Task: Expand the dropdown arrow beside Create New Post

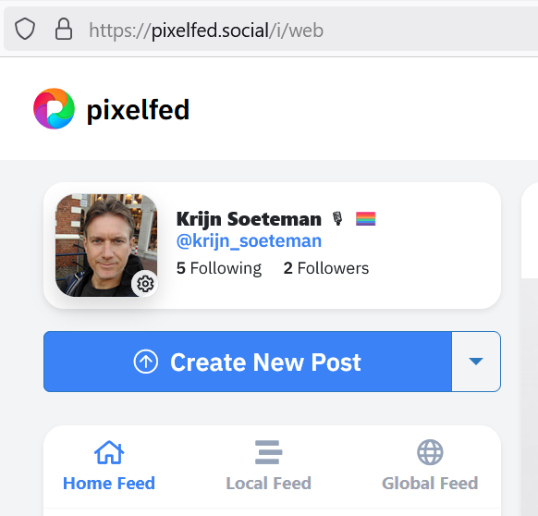Action: [x=476, y=362]
